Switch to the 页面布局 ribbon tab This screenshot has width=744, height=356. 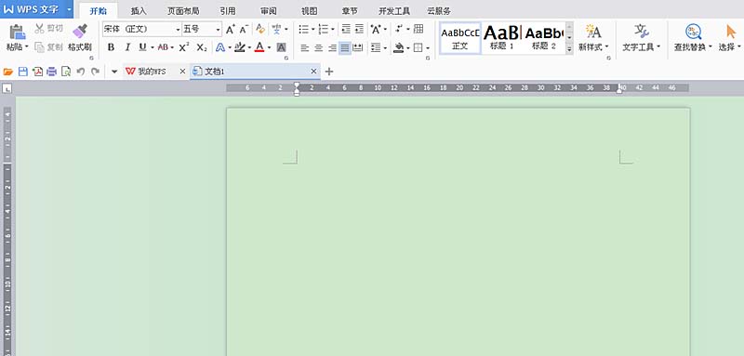click(183, 11)
